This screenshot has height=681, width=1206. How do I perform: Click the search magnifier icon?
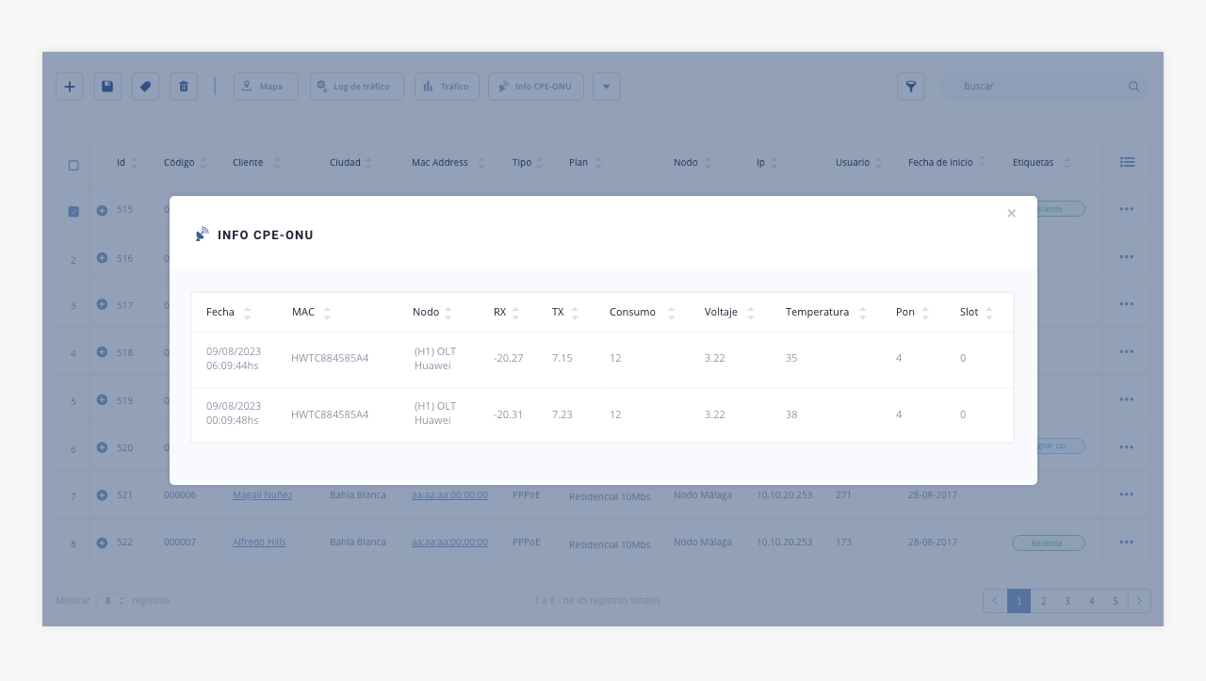point(1133,87)
